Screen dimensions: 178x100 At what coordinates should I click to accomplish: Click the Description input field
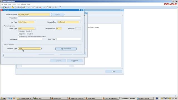click(x=49, y=18)
